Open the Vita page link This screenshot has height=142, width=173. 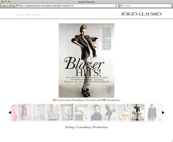tap(28, 15)
